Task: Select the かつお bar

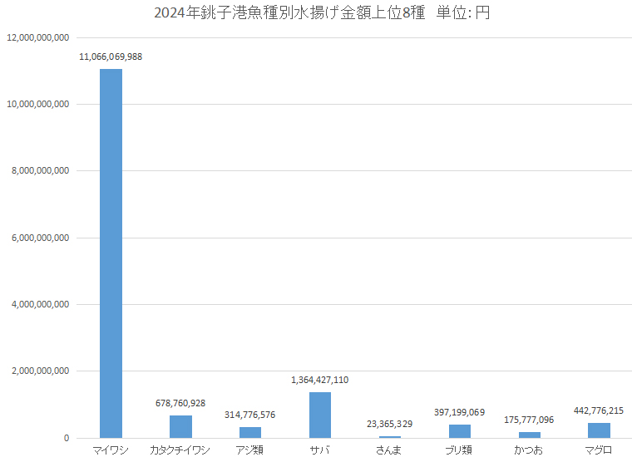Action: coord(529,435)
